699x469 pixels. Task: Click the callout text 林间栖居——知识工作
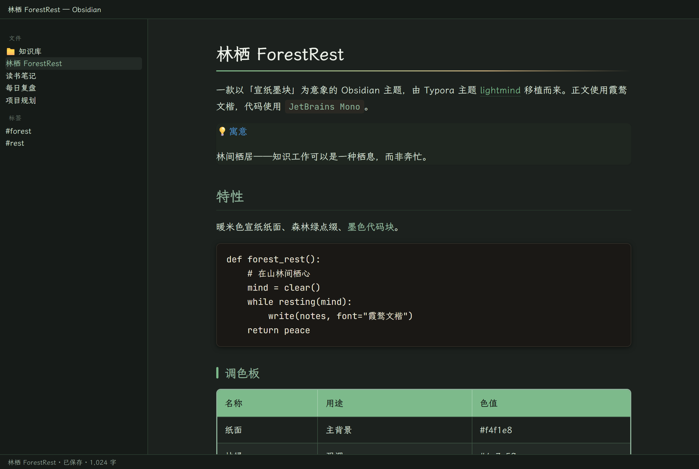[x=323, y=157]
